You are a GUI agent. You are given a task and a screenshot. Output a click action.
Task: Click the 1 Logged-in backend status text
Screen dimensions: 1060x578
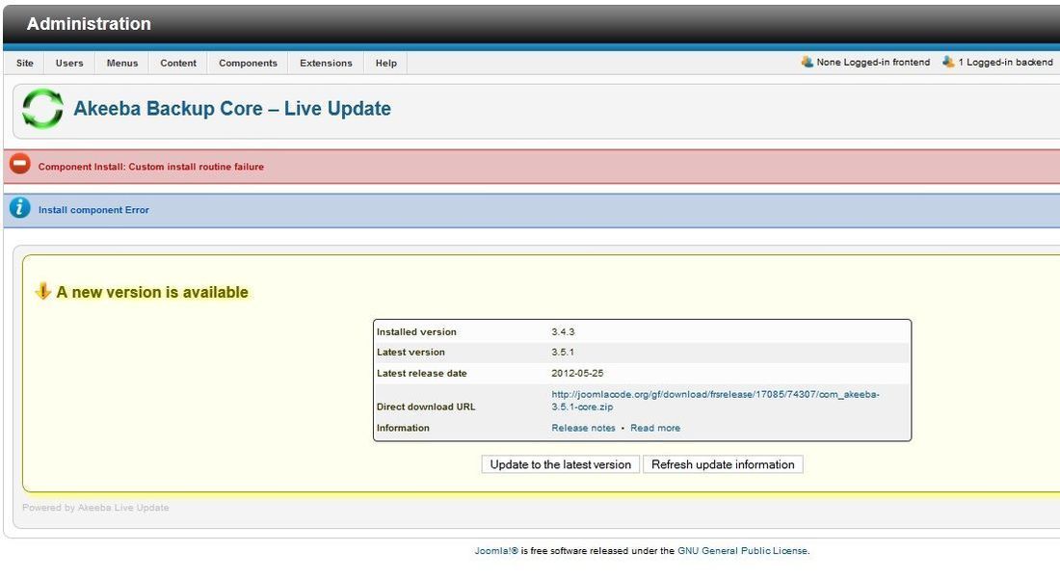click(1005, 63)
